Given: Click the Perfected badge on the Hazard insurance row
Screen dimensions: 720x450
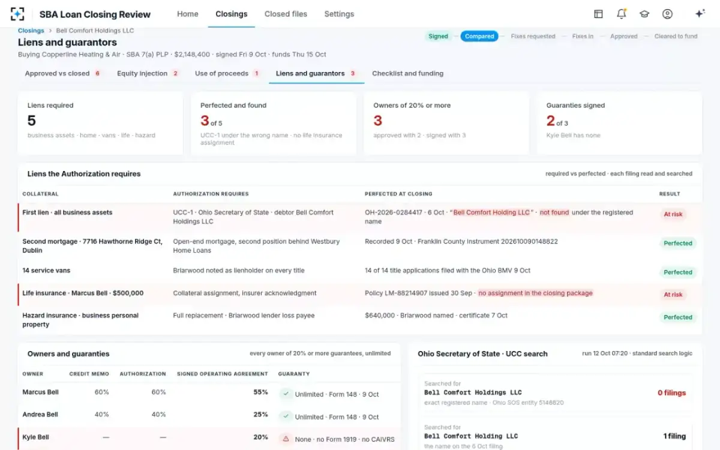Looking at the screenshot, I should tap(678, 317).
